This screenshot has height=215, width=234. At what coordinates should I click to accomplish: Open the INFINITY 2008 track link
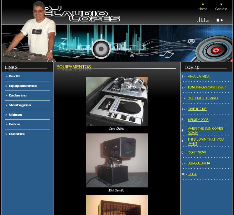198,120
